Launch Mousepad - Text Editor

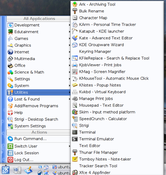click(117, 105)
